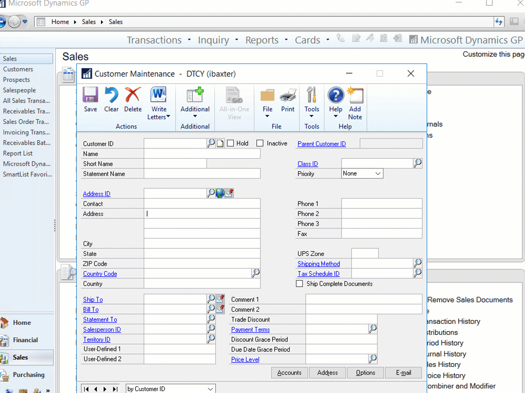Follow the Tax Schedule ID link
The width and height of the screenshot is (525, 393).
pyautogui.click(x=318, y=274)
